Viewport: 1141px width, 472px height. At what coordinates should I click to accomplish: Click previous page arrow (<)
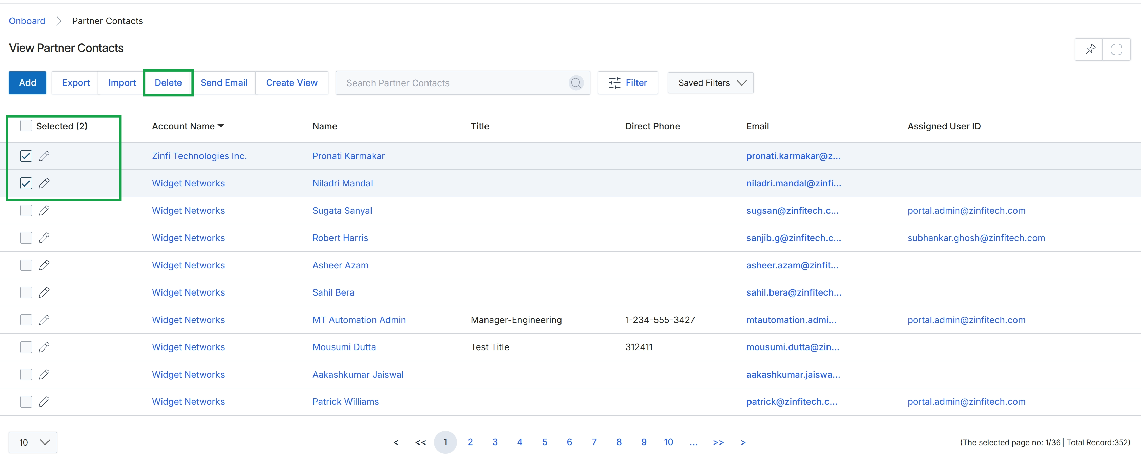[x=396, y=442]
